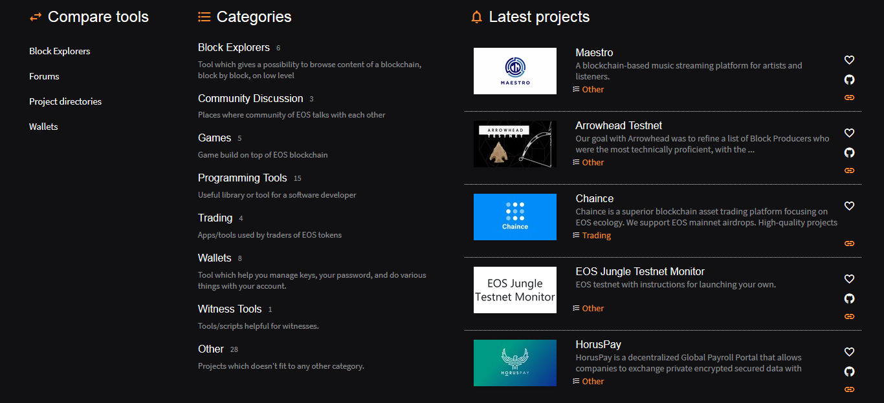This screenshot has height=403, width=884.
Task: Toggle favorite heart for Chaince
Action: click(x=849, y=206)
